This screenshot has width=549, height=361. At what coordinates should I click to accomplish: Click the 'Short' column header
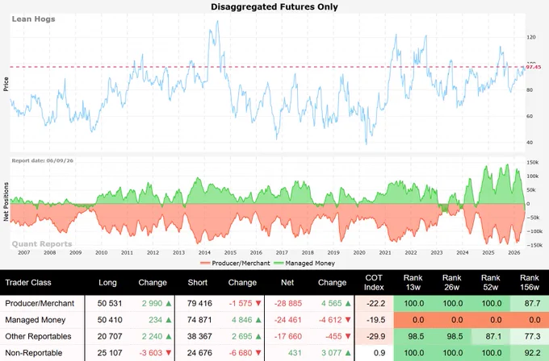(x=198, y=282)
